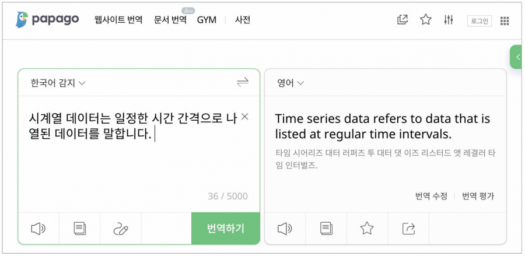
Task: Open settings sliders icon in header
Action: tap(449, 20)
